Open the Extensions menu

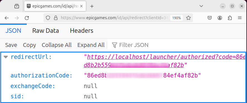[230, 18]
